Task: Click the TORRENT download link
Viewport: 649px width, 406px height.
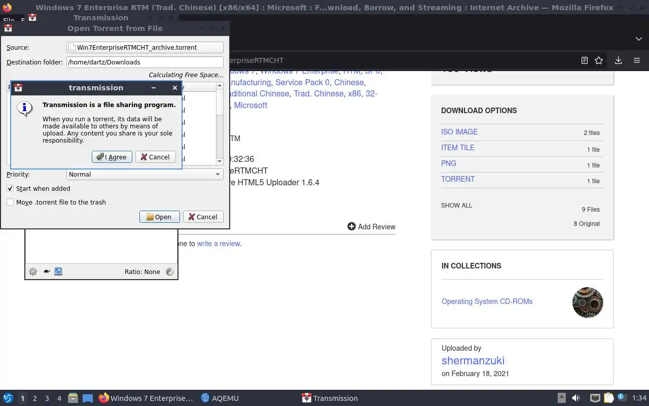Action: tap(458, 179)
